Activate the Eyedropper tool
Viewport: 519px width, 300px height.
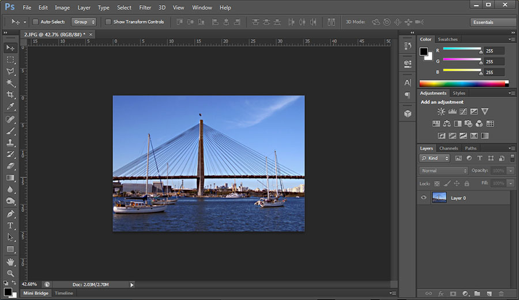coord(10,107)
